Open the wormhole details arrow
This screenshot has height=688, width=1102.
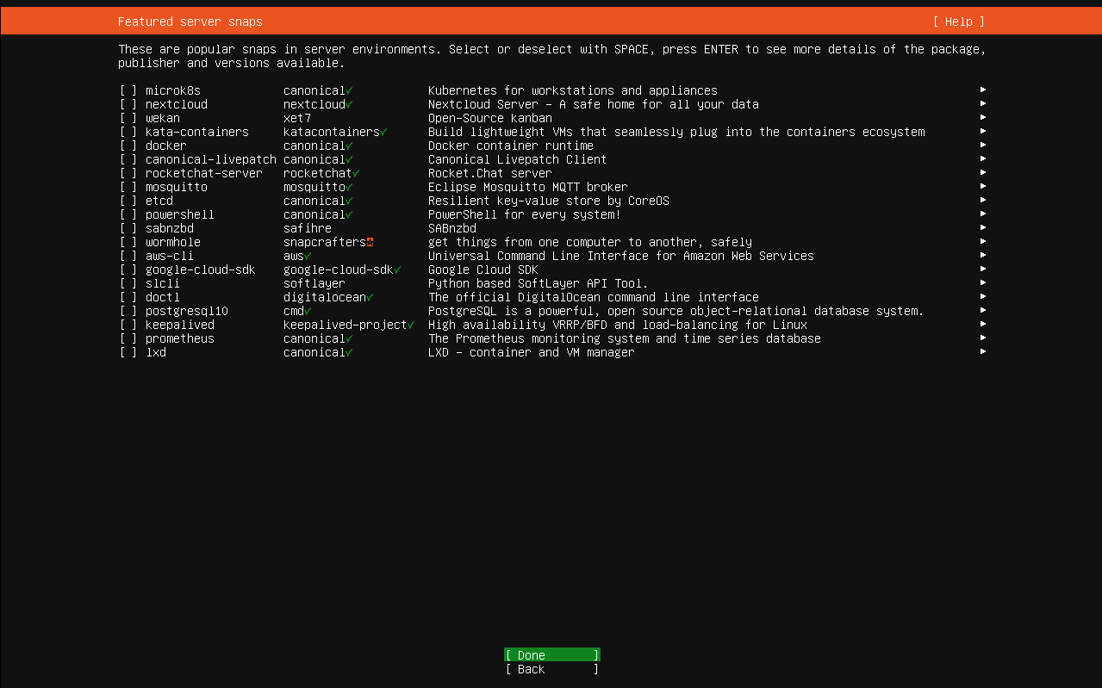(982, 242)
